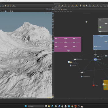Image resolution: width=108 pixels, height=108 pixels.
Task: Open the Edit menu in network editor
Action: (x=58, y=11)
